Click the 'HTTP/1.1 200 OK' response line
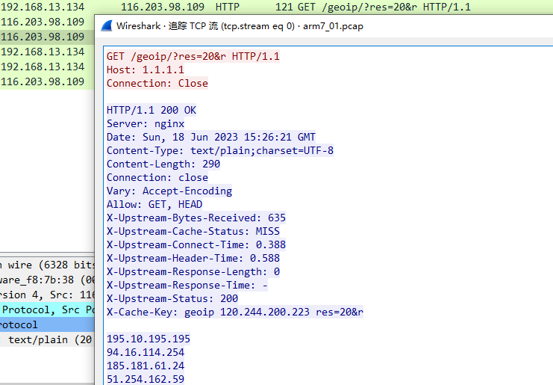This screenshot has height=385, width=553. 151,110
